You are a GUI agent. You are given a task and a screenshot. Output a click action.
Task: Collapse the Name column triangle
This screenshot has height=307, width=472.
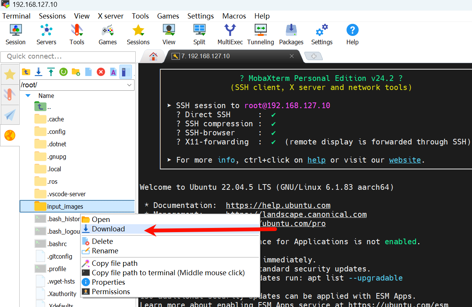click(28, 96)
